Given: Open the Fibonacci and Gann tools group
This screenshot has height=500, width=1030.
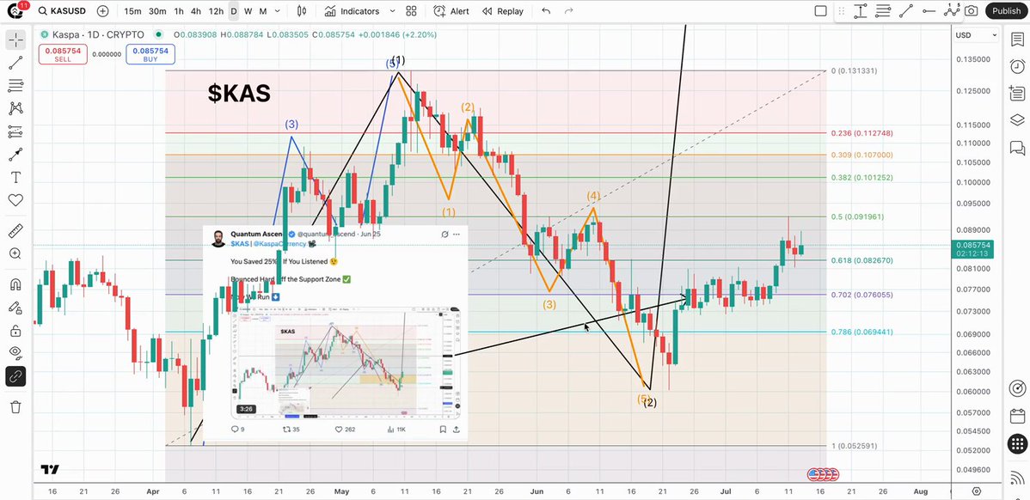Looking at the screenshot, I should pyautogui.click(x=15, y=85).
